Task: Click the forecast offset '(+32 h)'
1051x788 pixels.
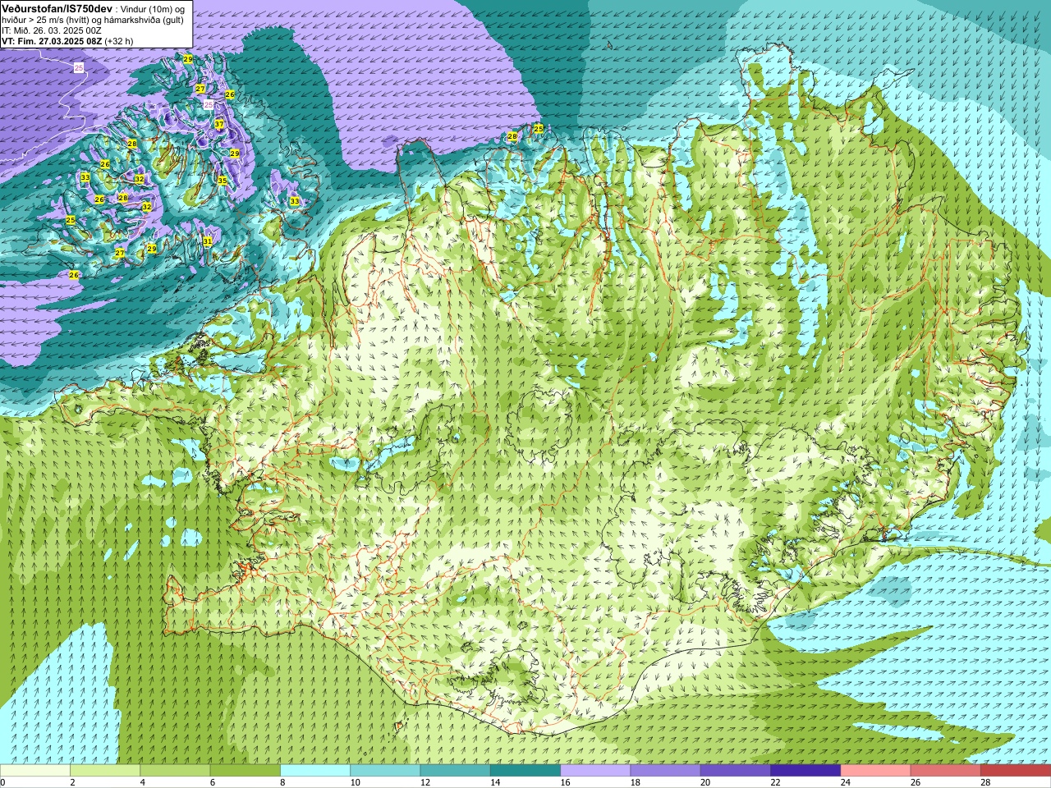Action: tap(119, 41)
